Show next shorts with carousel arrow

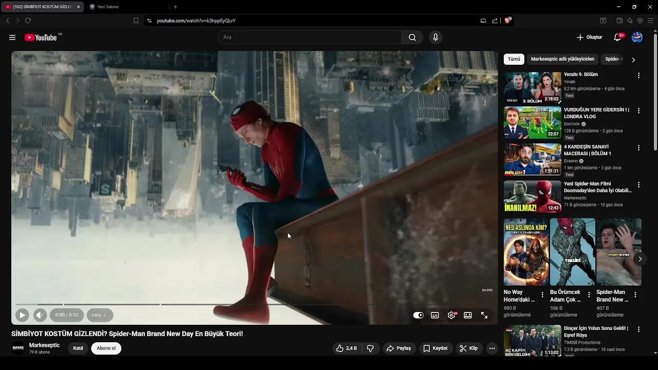[640, 259]
